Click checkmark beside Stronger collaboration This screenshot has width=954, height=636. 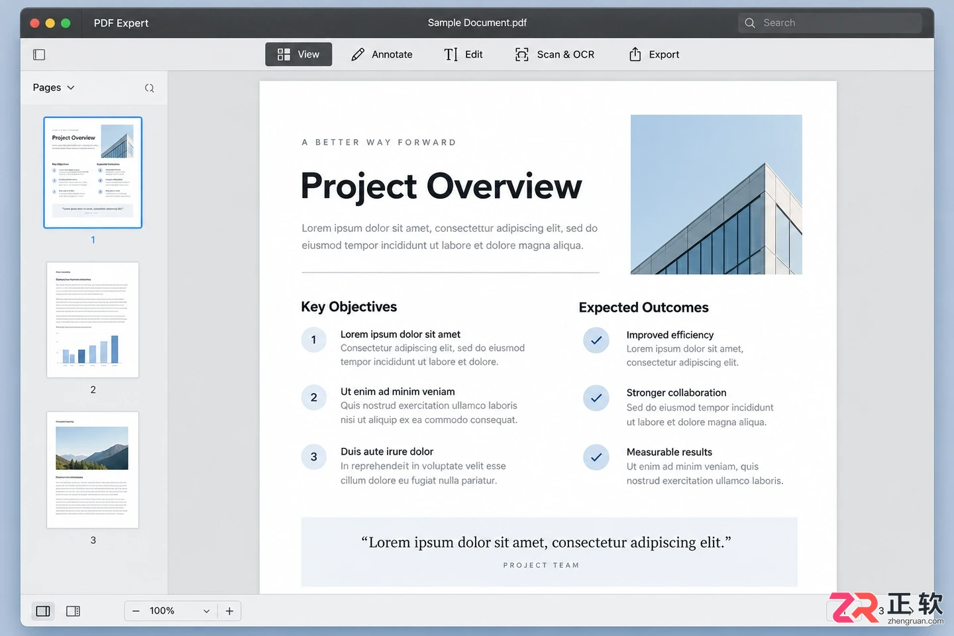tap(596, 398)
